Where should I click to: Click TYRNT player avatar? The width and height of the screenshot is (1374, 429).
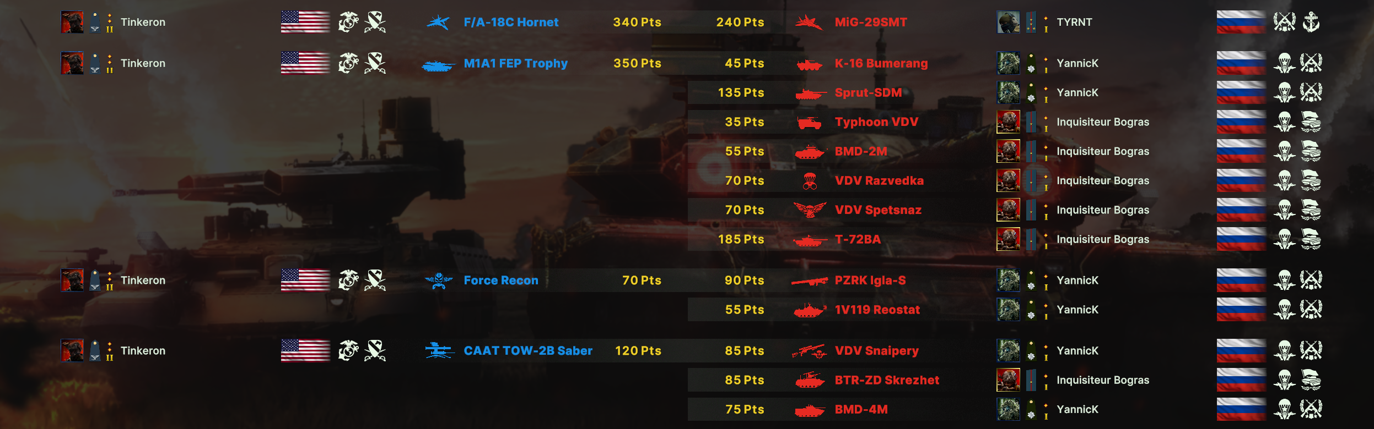pyautogui.click(x=1008, y=22)
